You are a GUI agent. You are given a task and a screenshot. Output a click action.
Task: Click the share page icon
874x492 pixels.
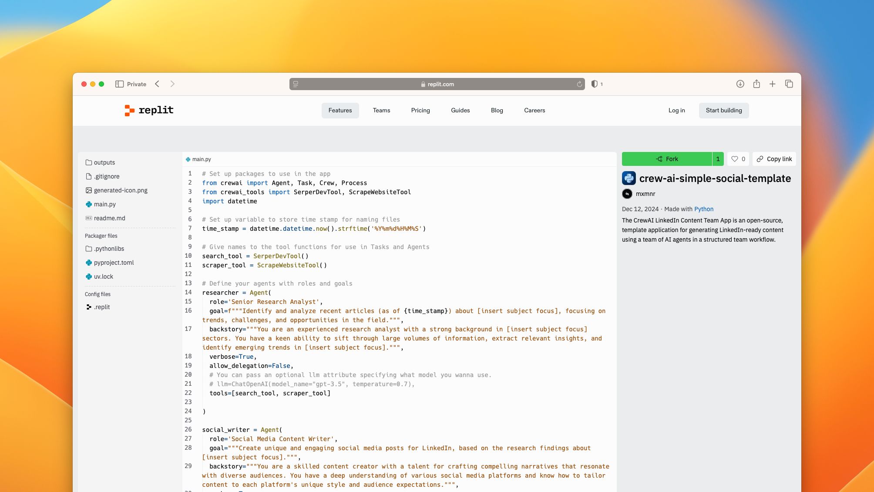(756, 84)
